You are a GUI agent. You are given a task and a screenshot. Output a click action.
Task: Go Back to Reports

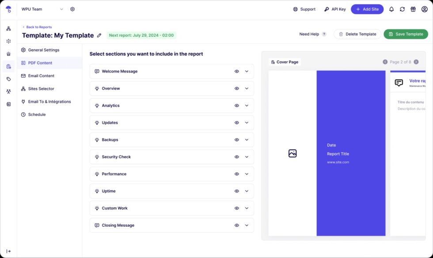click(x=37, y=26)
